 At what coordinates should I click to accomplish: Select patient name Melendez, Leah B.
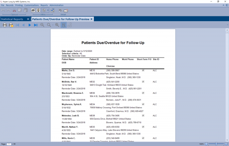coord(70,116)
